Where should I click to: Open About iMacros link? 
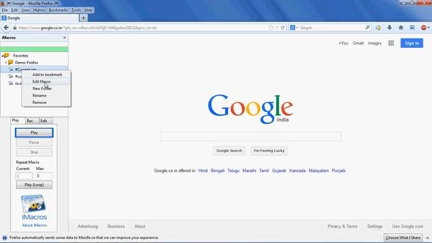[x=34, y=225]
